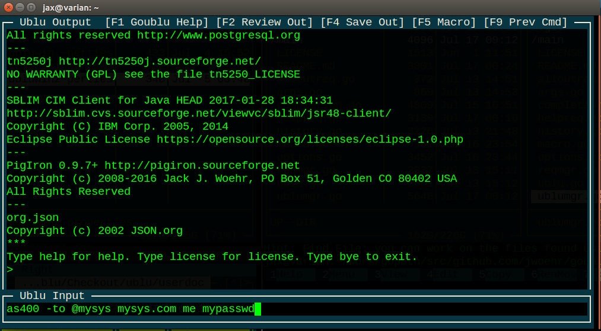
Task: Click the F5 Macro label
Action: click(x=444, y=23)
